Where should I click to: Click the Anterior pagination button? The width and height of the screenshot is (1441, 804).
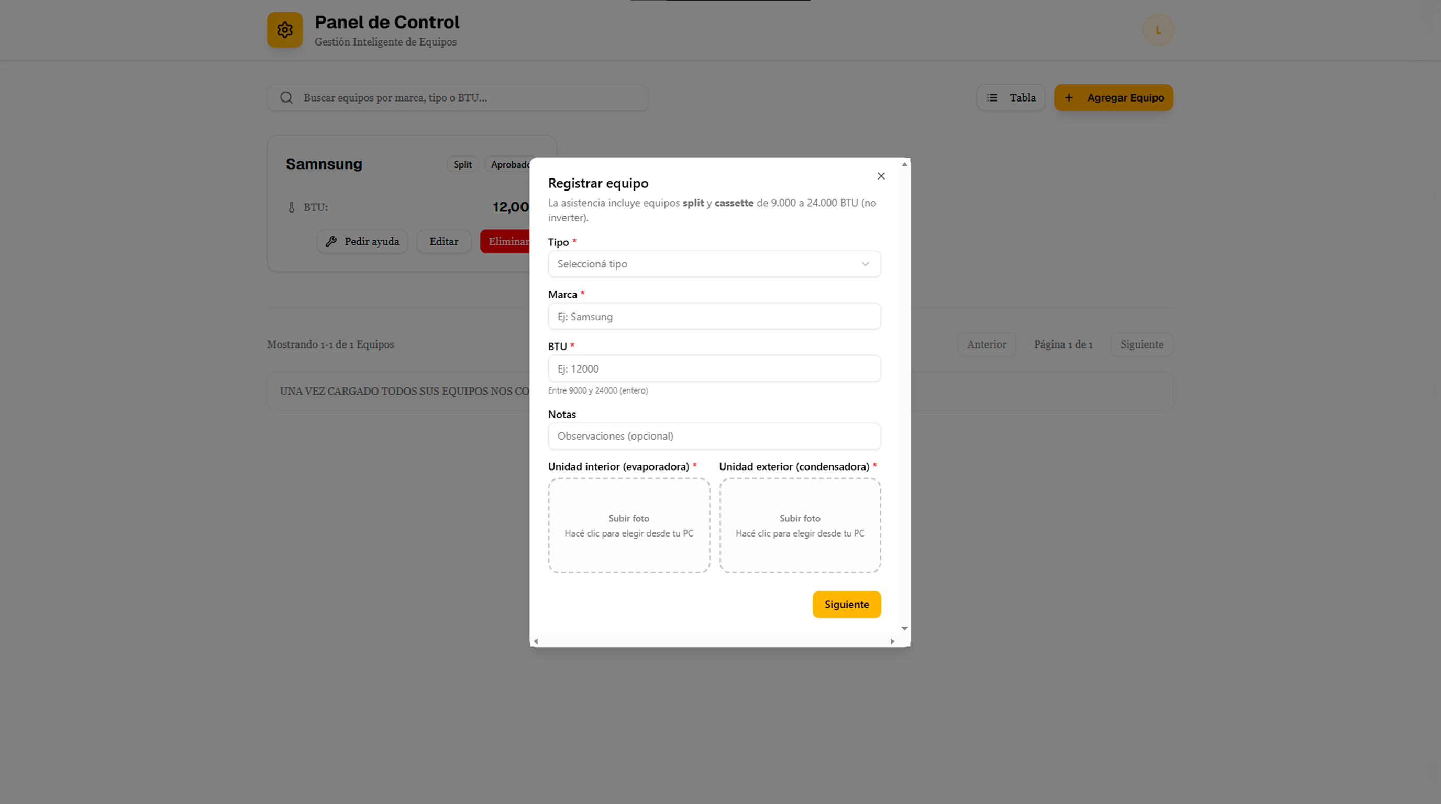[986, 344]
